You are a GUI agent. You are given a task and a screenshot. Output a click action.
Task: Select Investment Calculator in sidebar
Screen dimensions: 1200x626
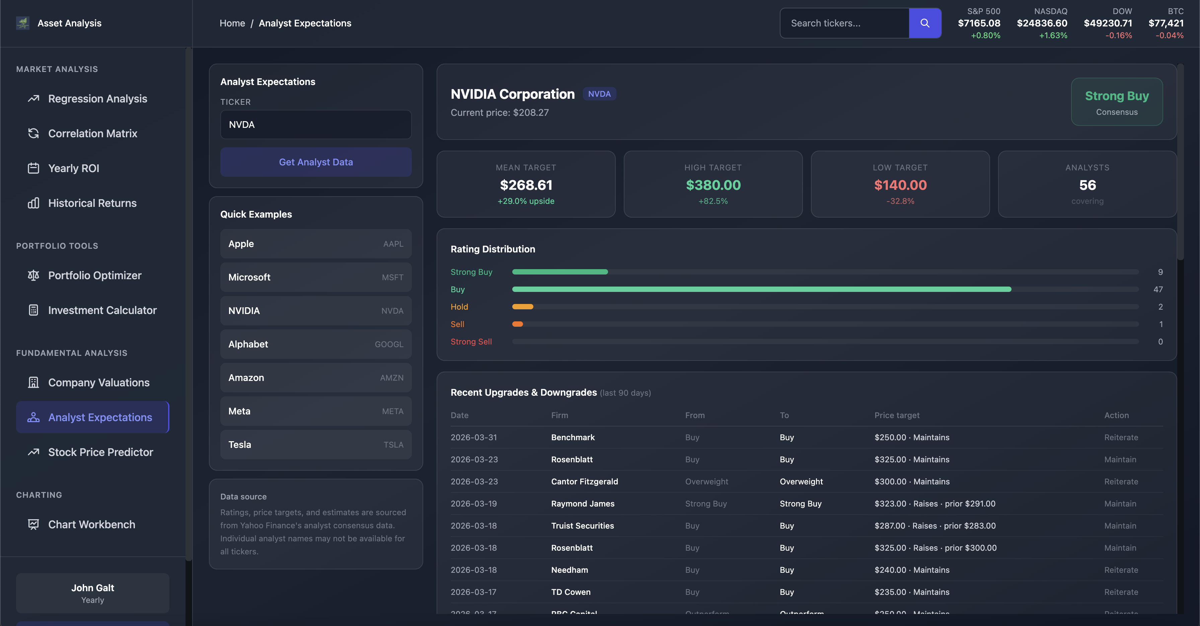93,310
